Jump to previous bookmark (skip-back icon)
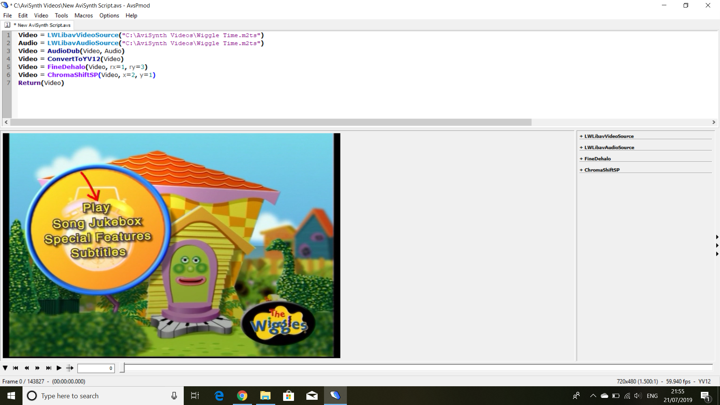The width and height of the screenshot is (720, 405). pyautogui.click(x=15, y=368)
